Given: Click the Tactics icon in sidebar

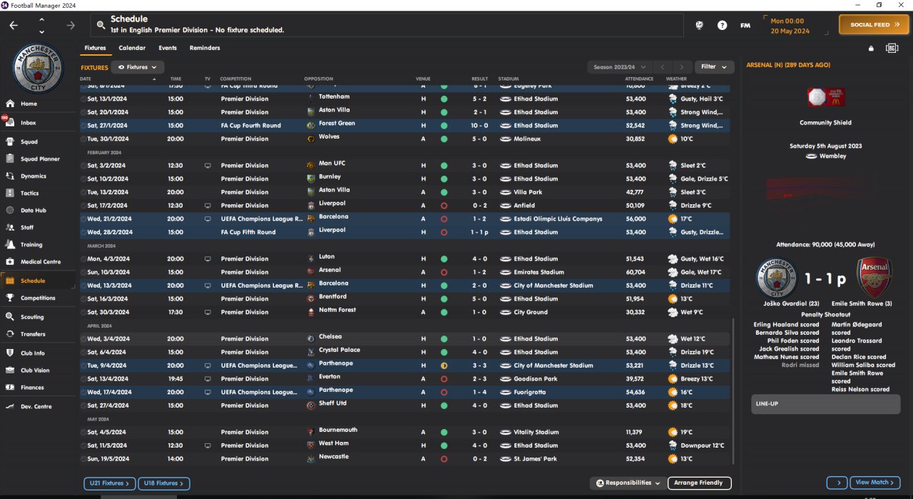Looking at the screenshot, I should coord(10,193).
